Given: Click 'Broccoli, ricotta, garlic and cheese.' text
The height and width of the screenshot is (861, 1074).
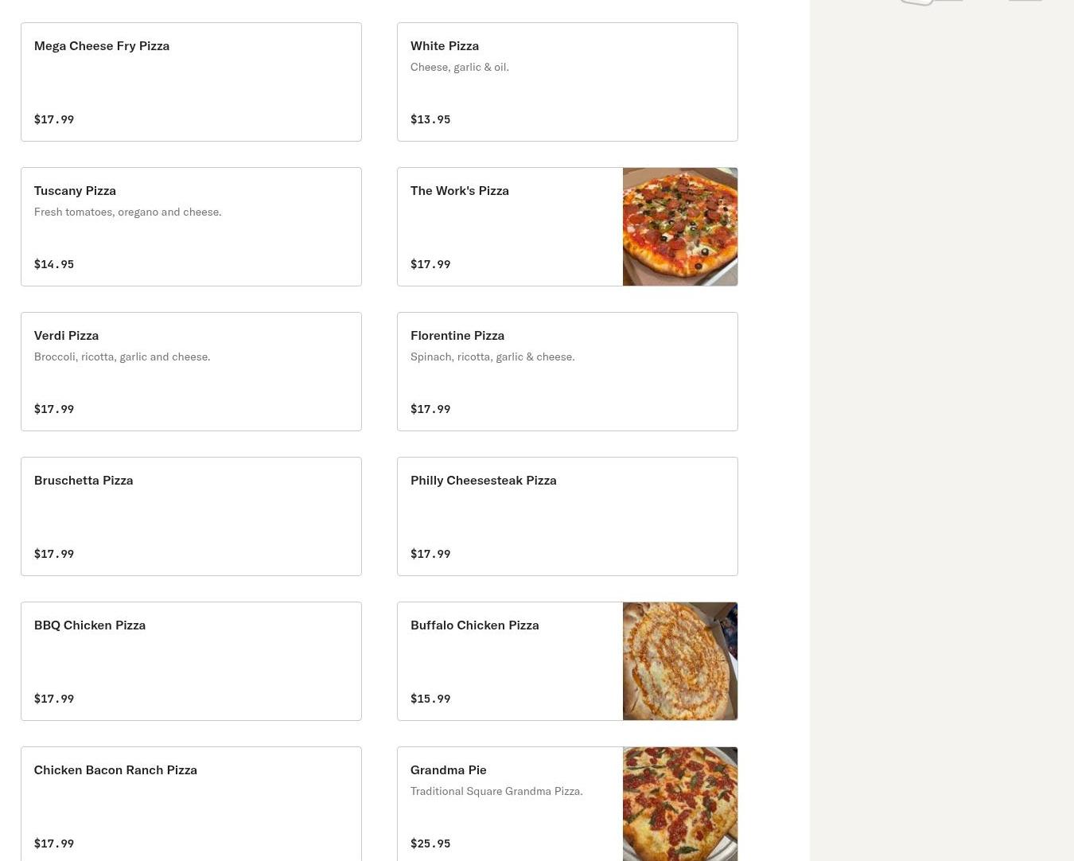Looking at the screenshot, I should (x=122, y=356).
